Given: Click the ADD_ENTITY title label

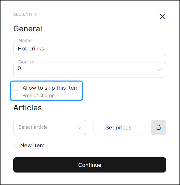Looking at the screenshot, I should pyautogui.click(x=25, y=14).
